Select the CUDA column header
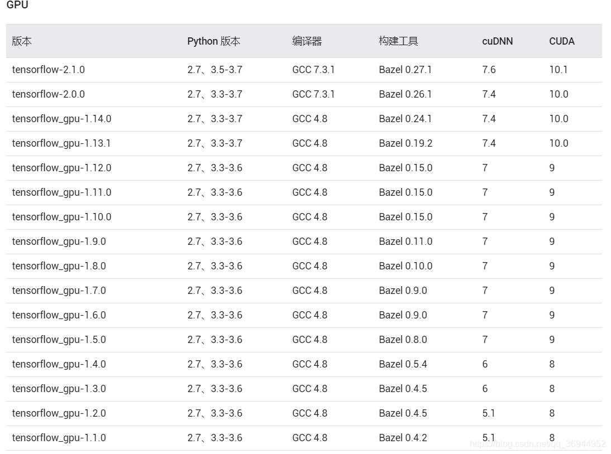 coord(562,41)
